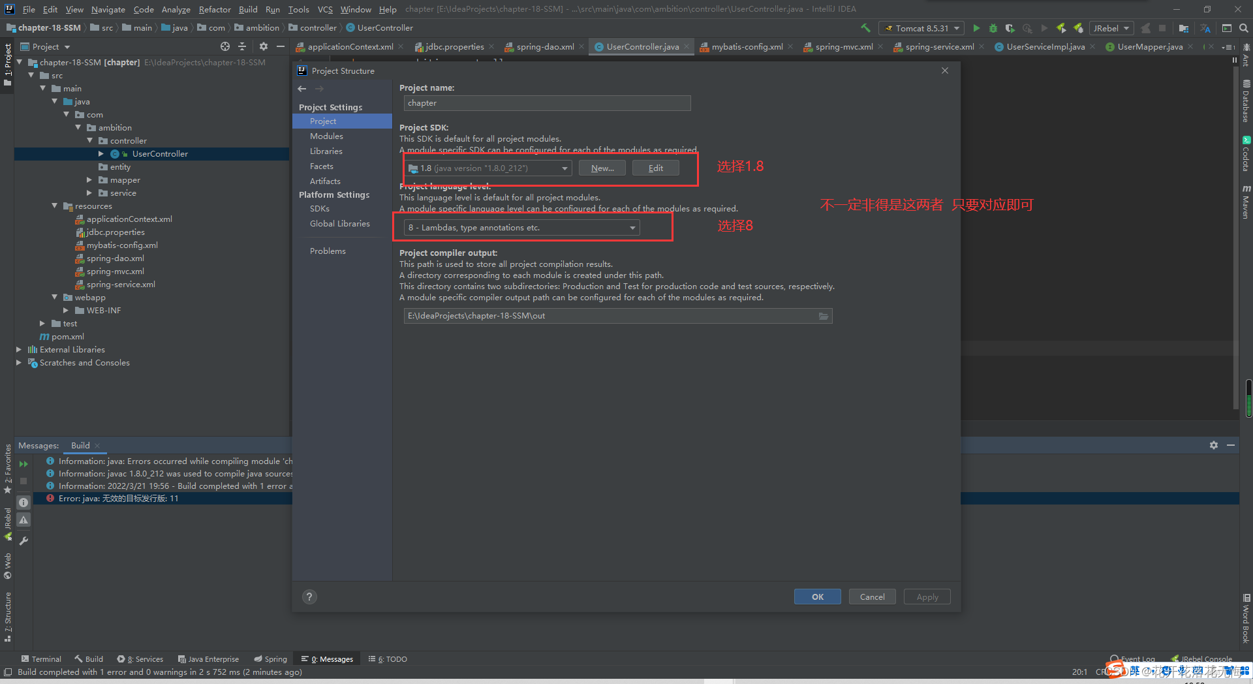Run Tomcat with the green play icon
1253x684 pixels.
pos(976,28)
